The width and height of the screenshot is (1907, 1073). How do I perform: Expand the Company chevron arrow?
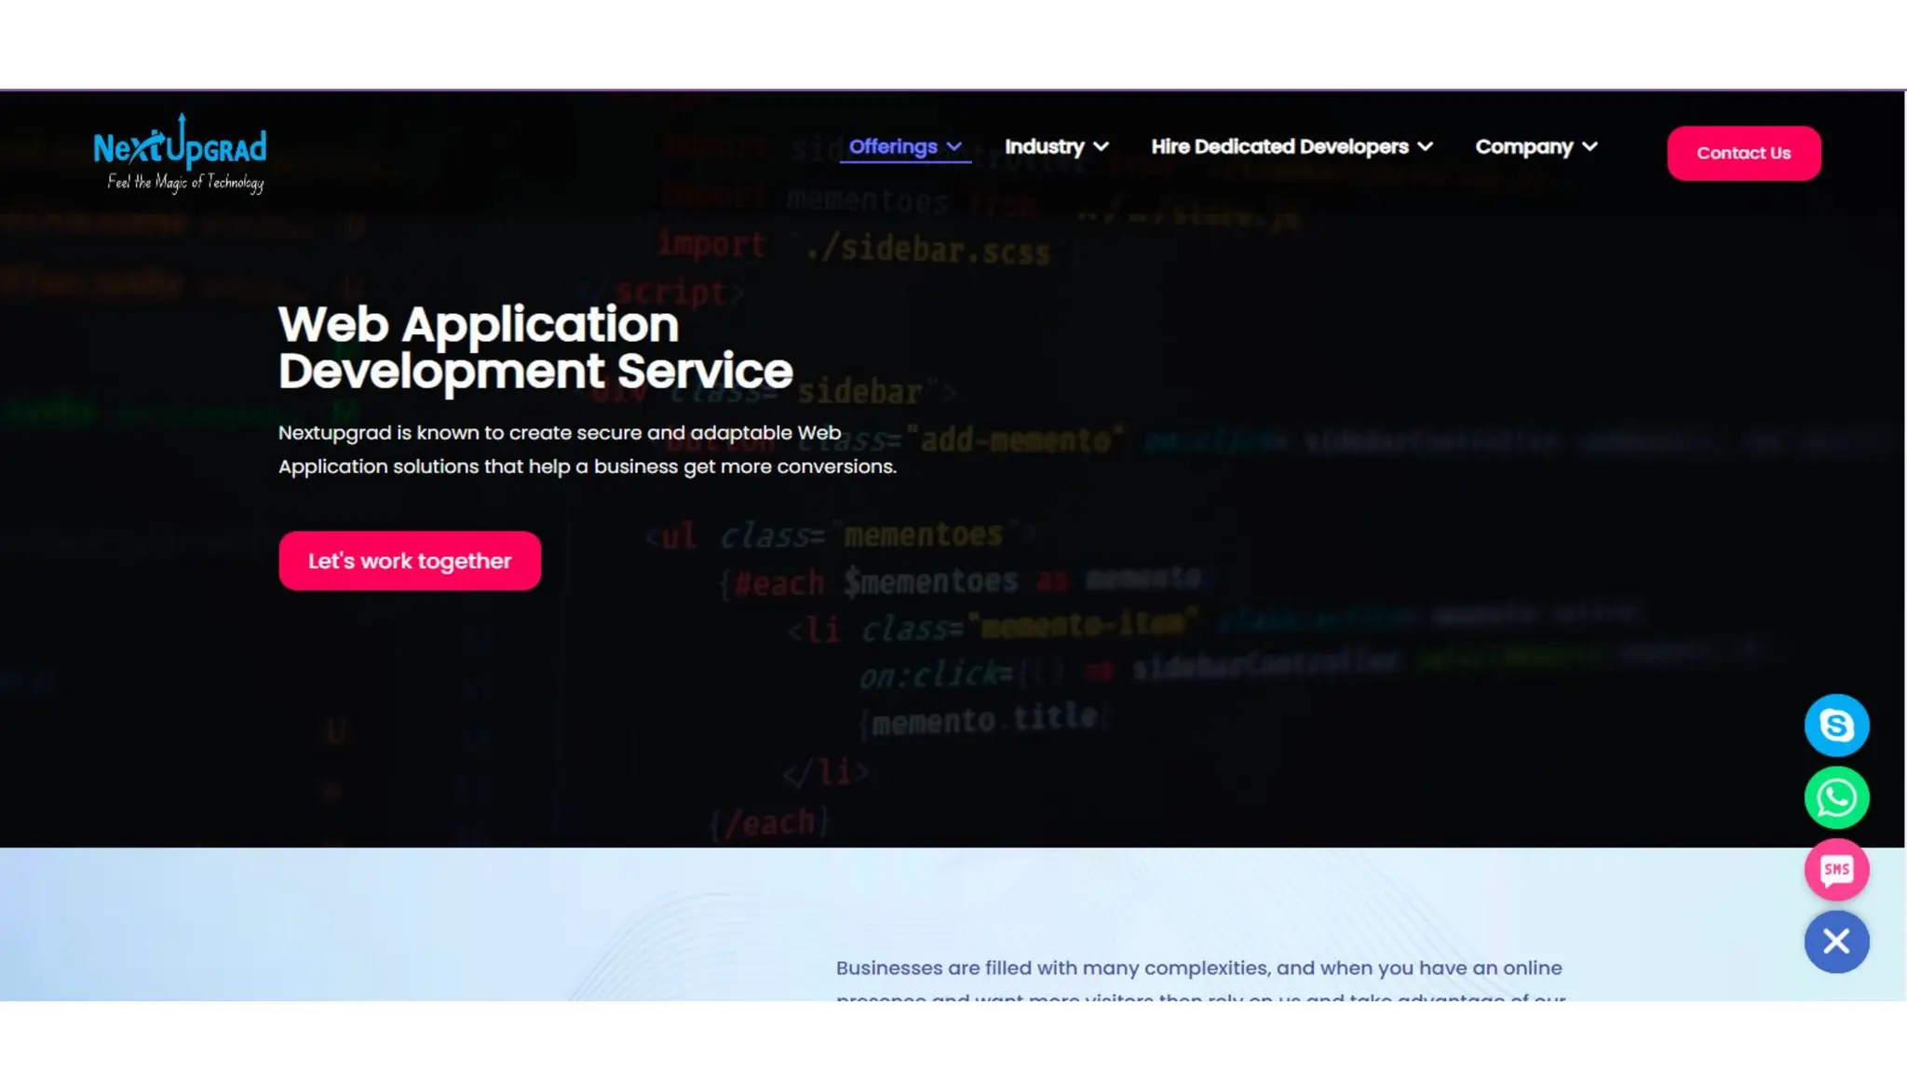(1590, 147)
